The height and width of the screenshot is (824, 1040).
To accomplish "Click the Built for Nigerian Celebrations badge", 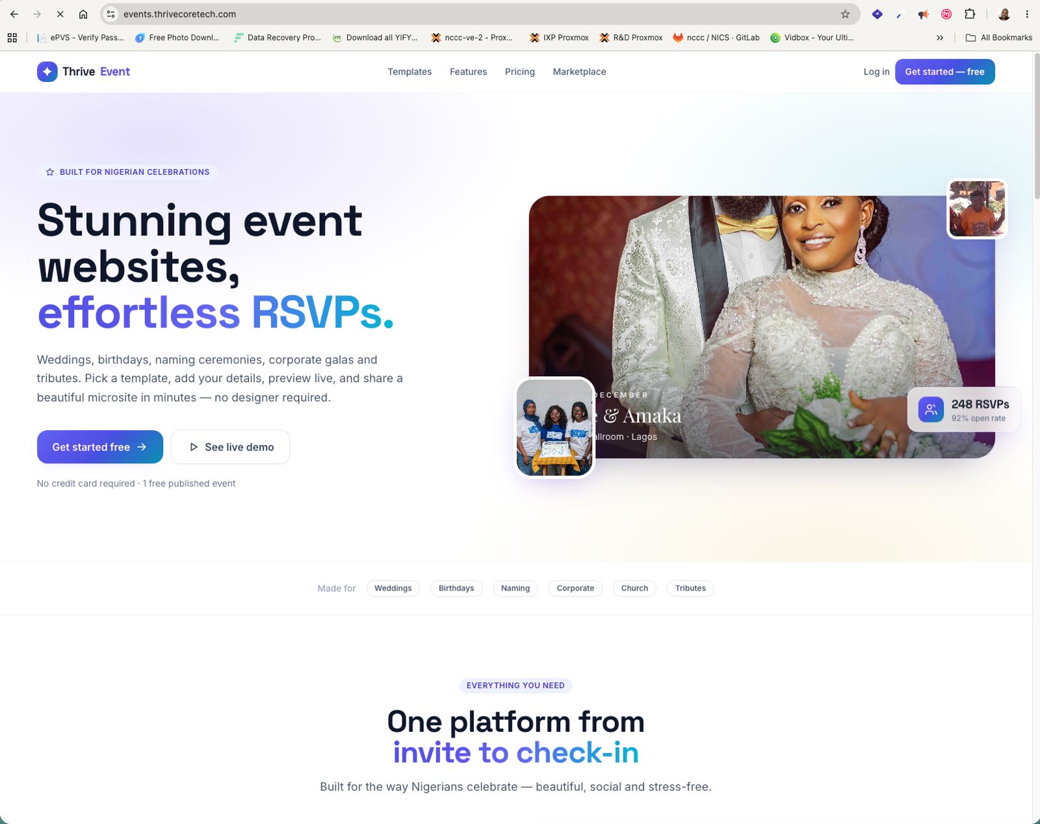I will [127, 172].
